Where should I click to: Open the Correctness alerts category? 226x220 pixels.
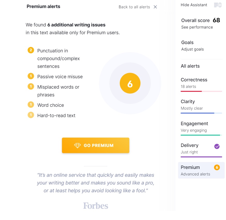pyautogui.click(x=194, y=80)
